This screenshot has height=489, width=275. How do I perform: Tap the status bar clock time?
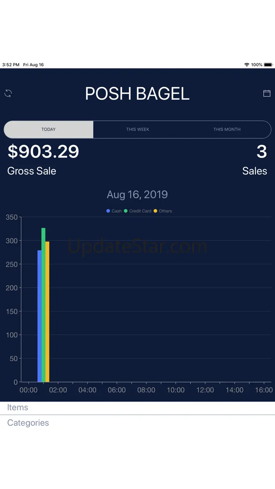pos(11,65)
